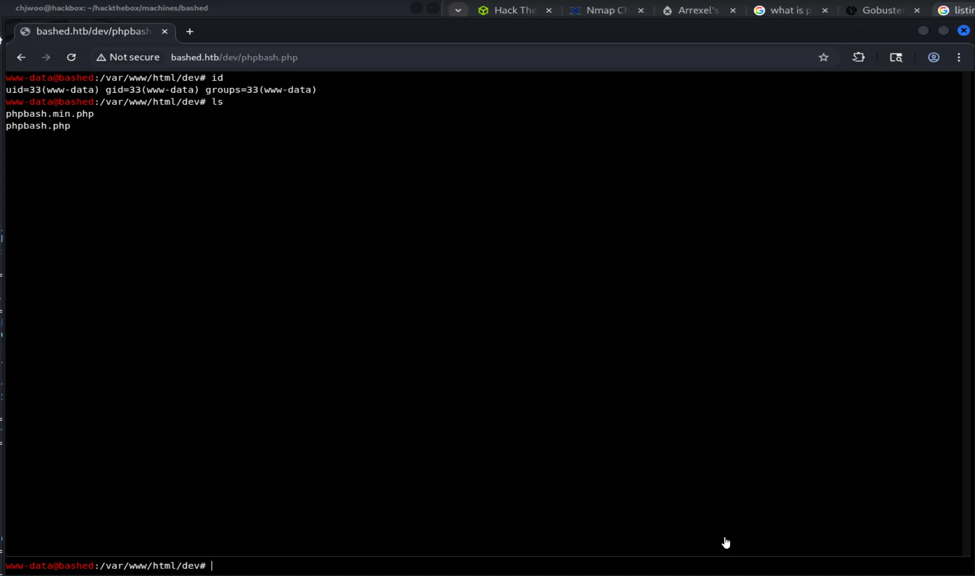
Task: Click the browser back arrow
Action: coord(21,58)
